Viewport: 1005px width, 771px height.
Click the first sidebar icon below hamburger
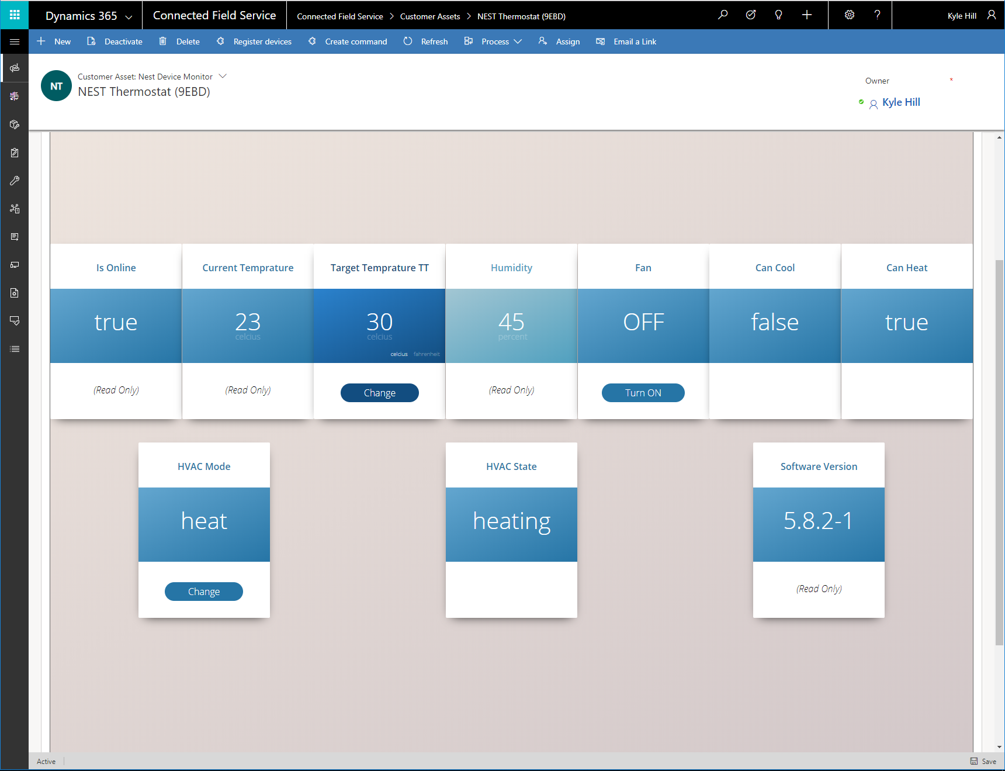pyautogui.click(x=15, y=68)
